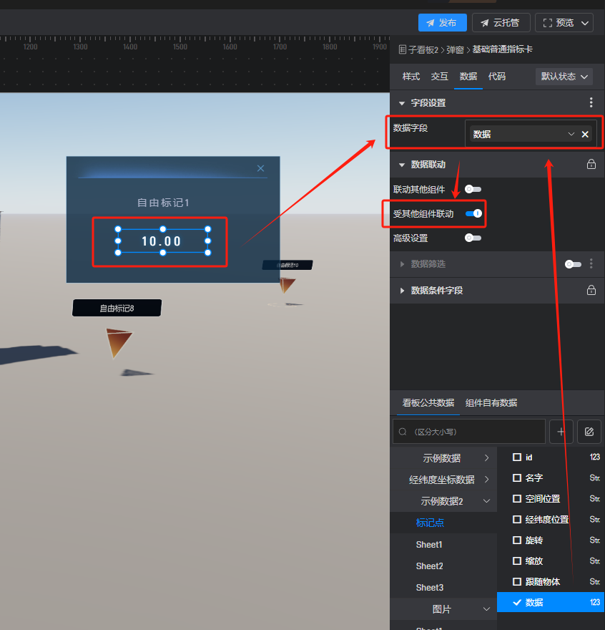Screen dimensions: 605x630
Task: Click the 弹窗 breadcrumb
Action: point(455,50)
